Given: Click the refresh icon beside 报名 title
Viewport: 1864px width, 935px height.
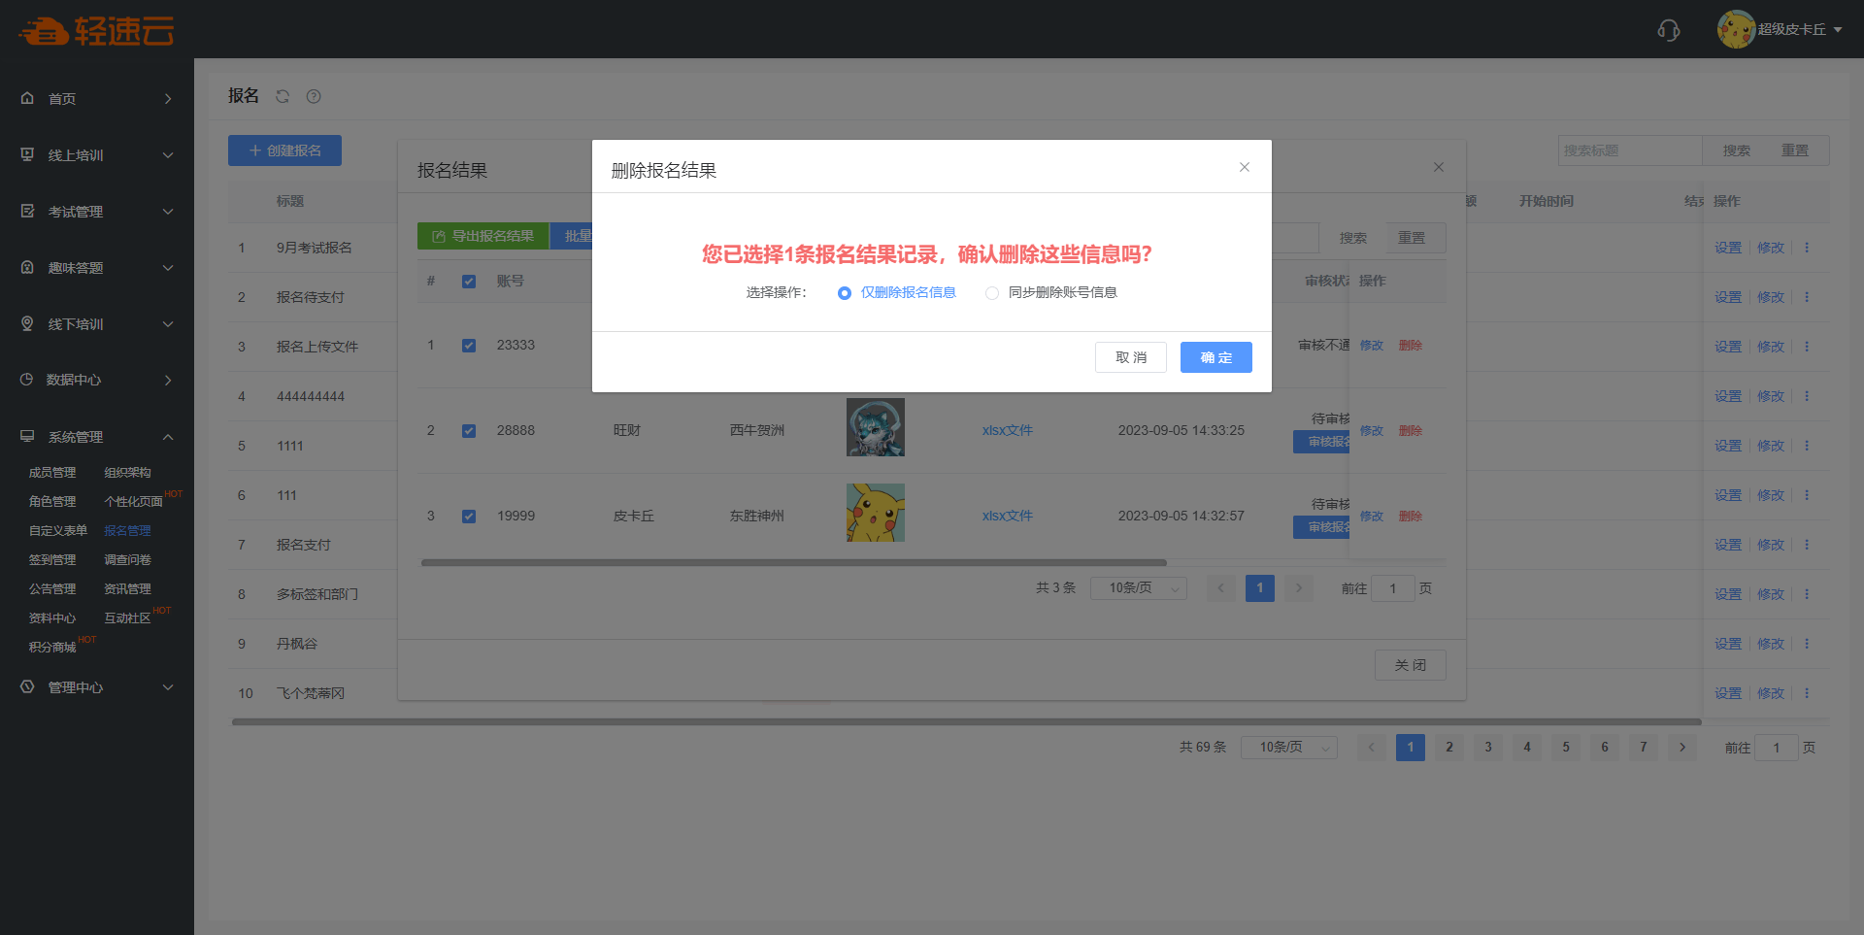Looking at the screenshot, I should click(x=283, y=96).
